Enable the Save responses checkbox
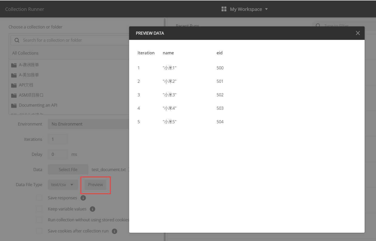This screenshot has height=241, width=376. (x=39, y=198)
